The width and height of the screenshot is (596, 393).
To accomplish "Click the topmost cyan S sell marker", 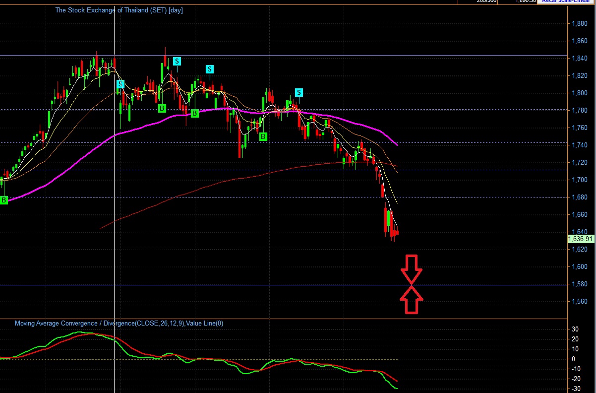I will click(x=177, y=61).
